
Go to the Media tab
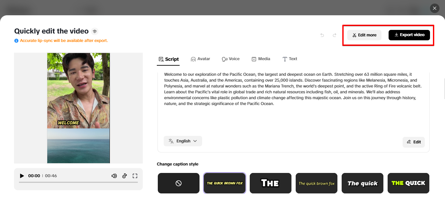coord(261,59)
